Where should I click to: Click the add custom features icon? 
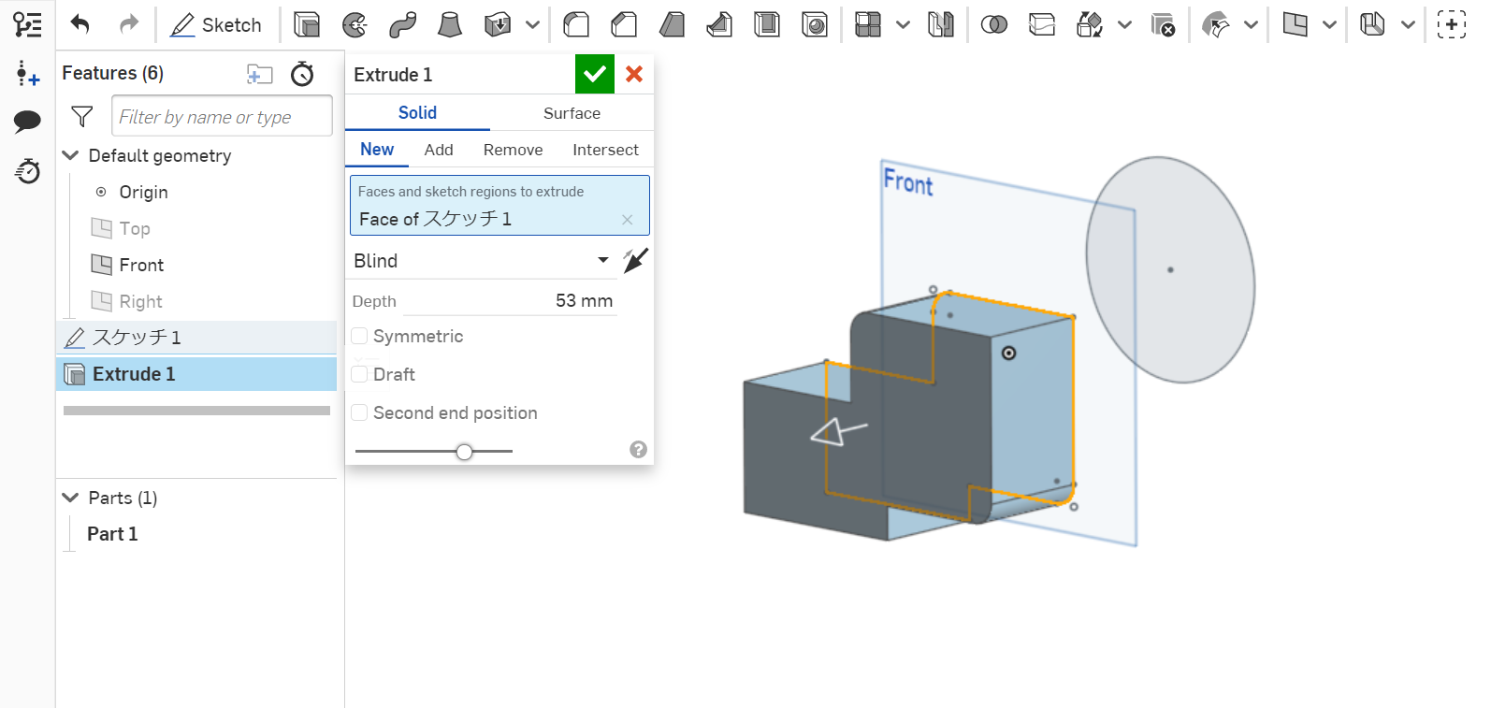[1452, 24]
